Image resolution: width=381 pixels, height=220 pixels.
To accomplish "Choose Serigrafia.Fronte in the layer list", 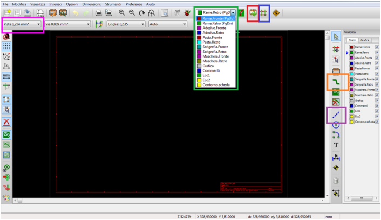I will coord(216,47).
